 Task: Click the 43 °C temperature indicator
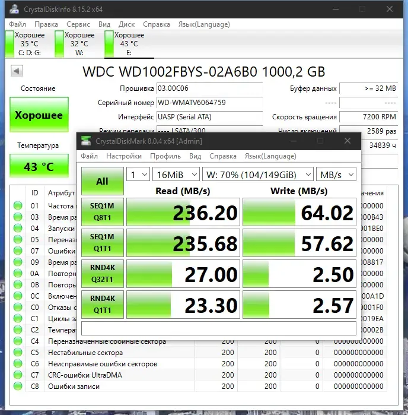click(39, 166)
